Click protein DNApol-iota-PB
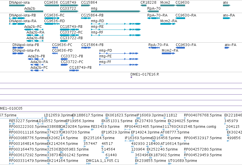The height and width of the screenshot is (165, 242). [x=18, y=48]
